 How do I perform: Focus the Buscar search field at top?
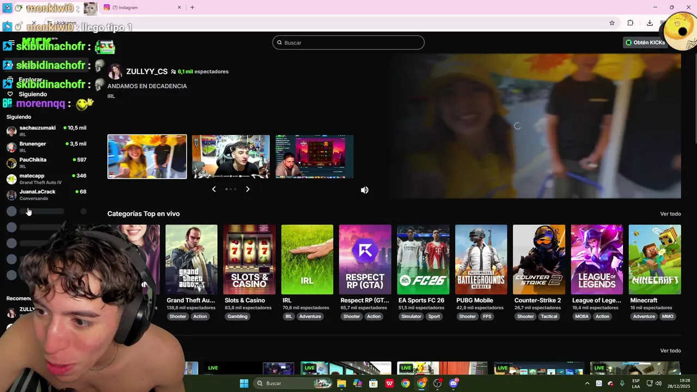click(x=348, y=42)
